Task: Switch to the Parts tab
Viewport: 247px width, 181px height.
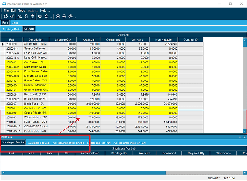Action: click(5, 22)
